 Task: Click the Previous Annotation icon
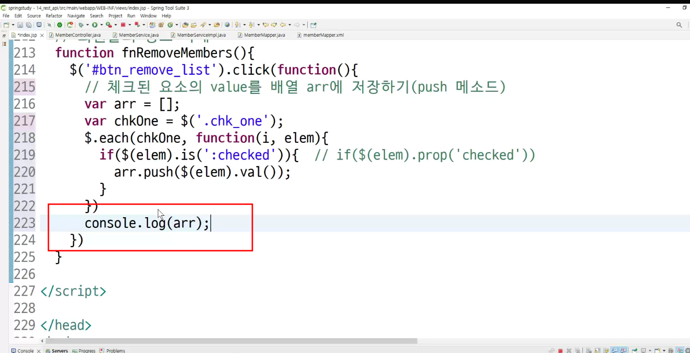coord(251,25)
